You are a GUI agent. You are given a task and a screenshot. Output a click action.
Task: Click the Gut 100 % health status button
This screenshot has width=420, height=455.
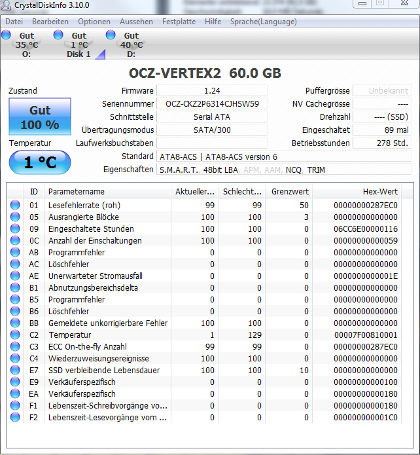pyautogui.click(x=40, y=117)
